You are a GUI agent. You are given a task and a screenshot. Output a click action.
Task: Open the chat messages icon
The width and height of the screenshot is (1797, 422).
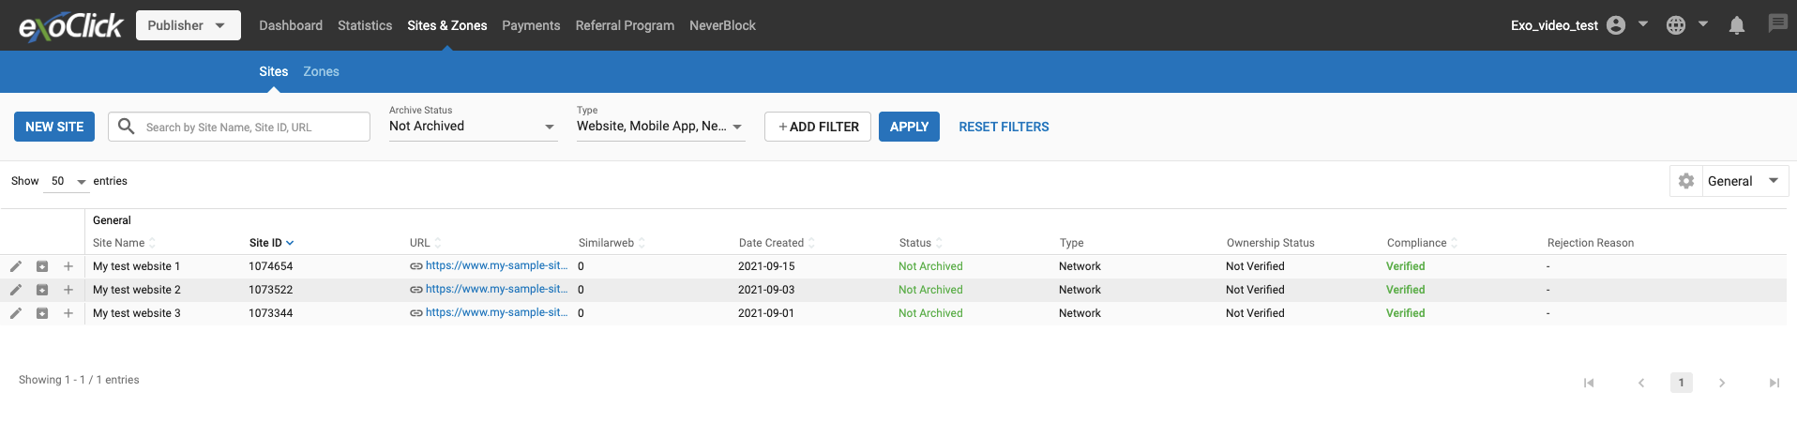pos(1777,24)
